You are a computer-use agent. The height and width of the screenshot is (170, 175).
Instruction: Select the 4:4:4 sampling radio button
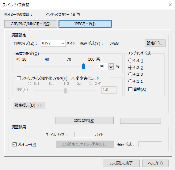click(x=130, y=61)
